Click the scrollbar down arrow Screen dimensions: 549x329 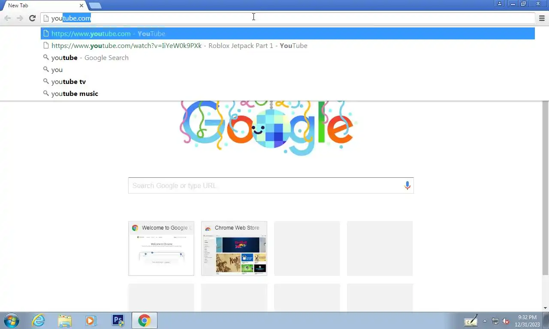click(546, 308)
